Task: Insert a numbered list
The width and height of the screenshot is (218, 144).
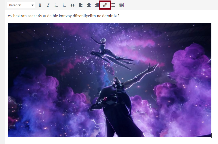Action: [64, 5]
